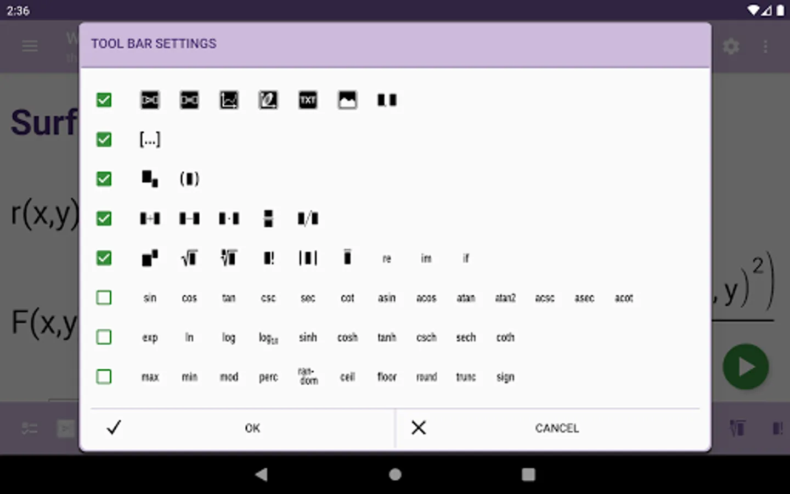The height and width of the screenshot is (494, 790).
Task: Select the subscript index icon
Action: click(x=150, y=179)
